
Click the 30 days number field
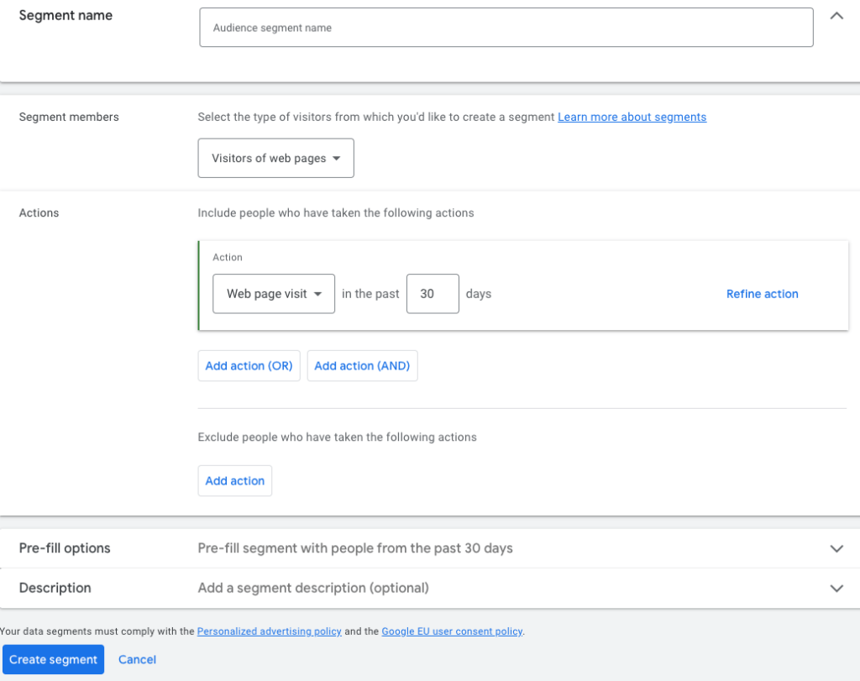(433, 294)
